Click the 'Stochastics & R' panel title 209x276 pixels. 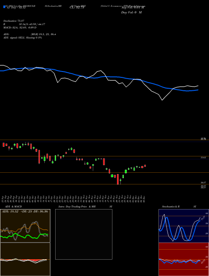pyautogui.click(x=171, y=207)
